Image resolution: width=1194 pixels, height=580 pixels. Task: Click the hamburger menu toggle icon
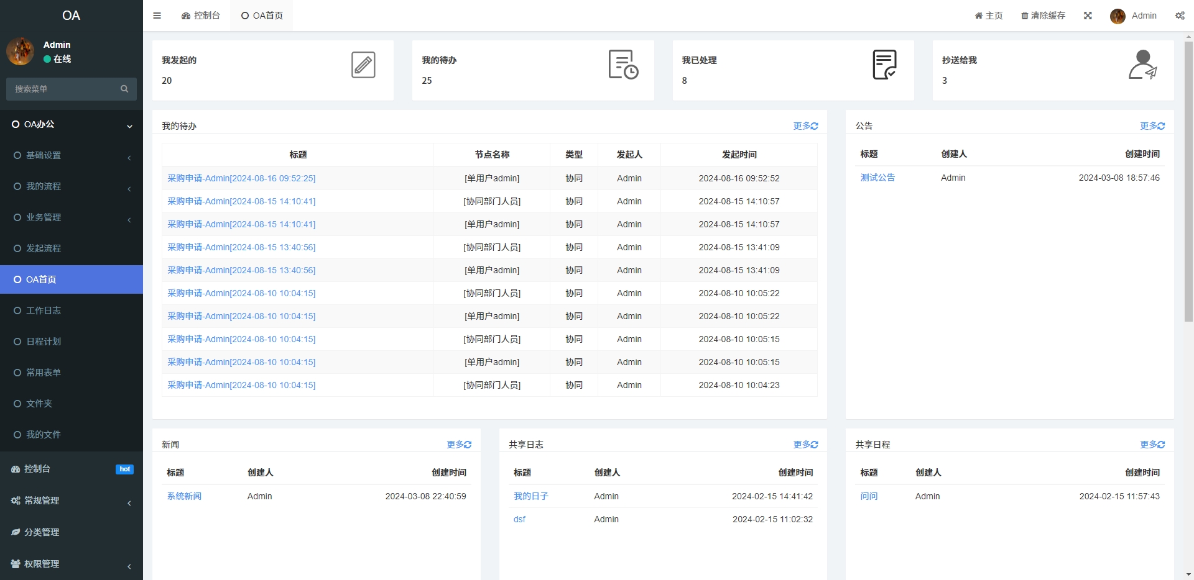pos(157,16)
